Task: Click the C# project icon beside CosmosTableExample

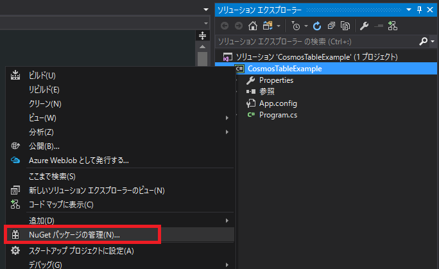Action: tap(239, 69)
